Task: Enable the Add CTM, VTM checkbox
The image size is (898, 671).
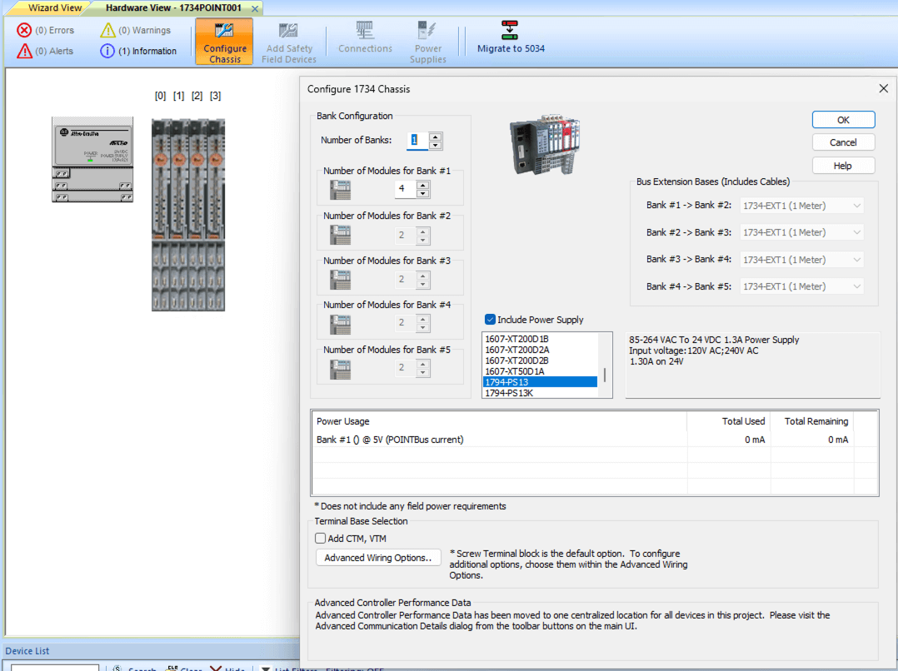Action: click(320, 538)
